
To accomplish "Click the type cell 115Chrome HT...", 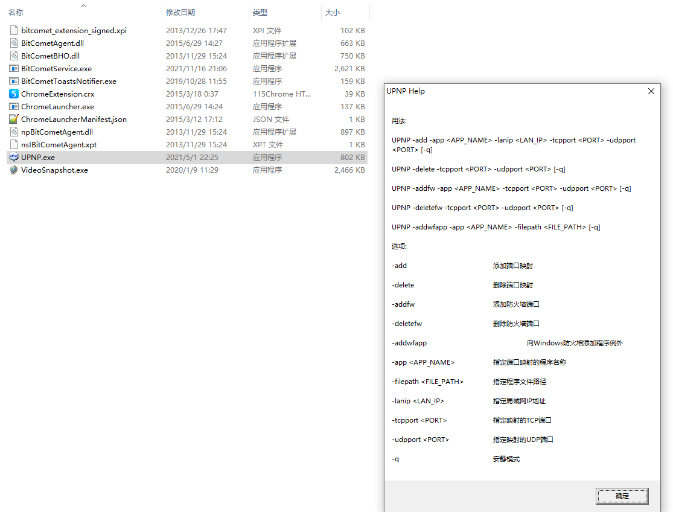I will 281,94.
